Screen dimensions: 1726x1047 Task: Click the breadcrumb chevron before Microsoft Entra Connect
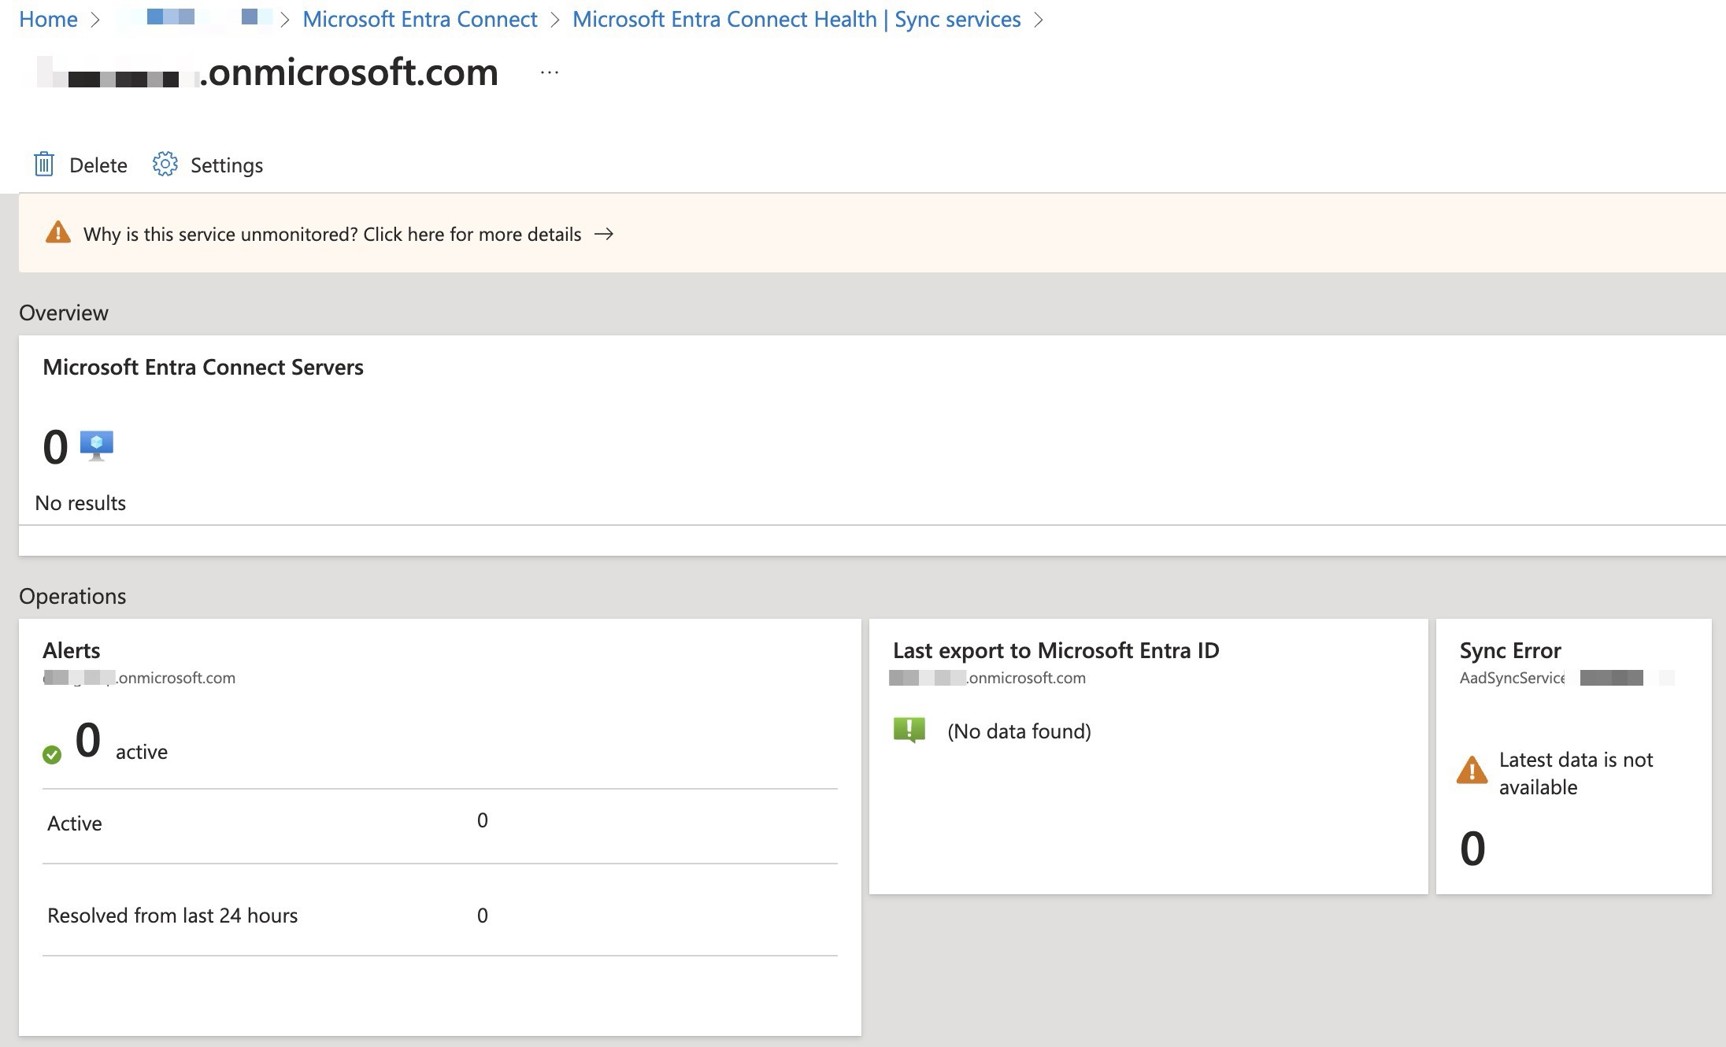click(x=286, y=20)
